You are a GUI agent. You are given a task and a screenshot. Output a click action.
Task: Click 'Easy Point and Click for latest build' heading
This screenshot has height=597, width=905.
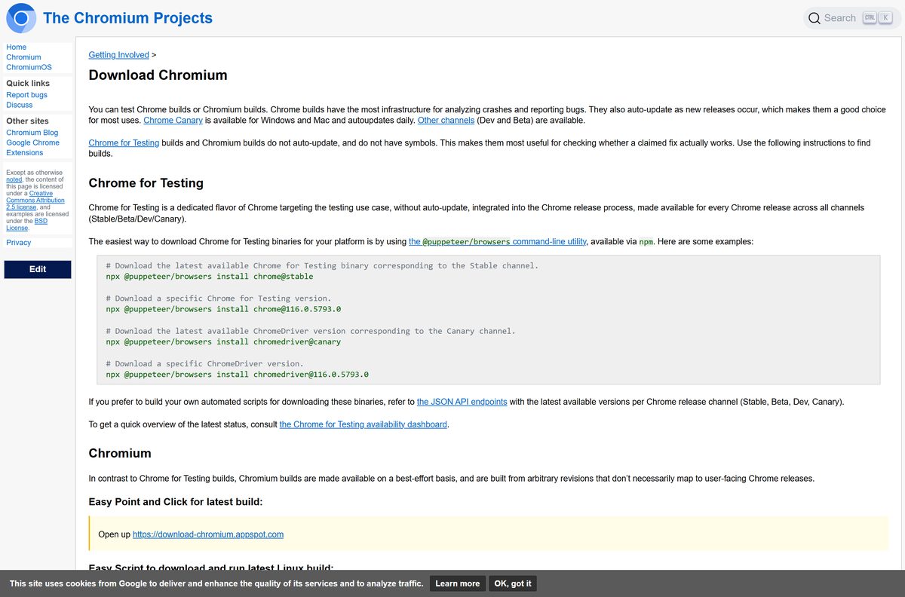point(176,502)
